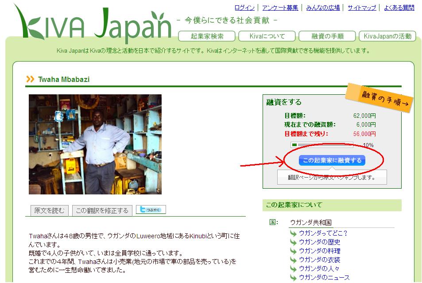The width and height of the screenshot is (422, 283).
Task: Switch to 原文を読む tab
Action: click(49, 210)
